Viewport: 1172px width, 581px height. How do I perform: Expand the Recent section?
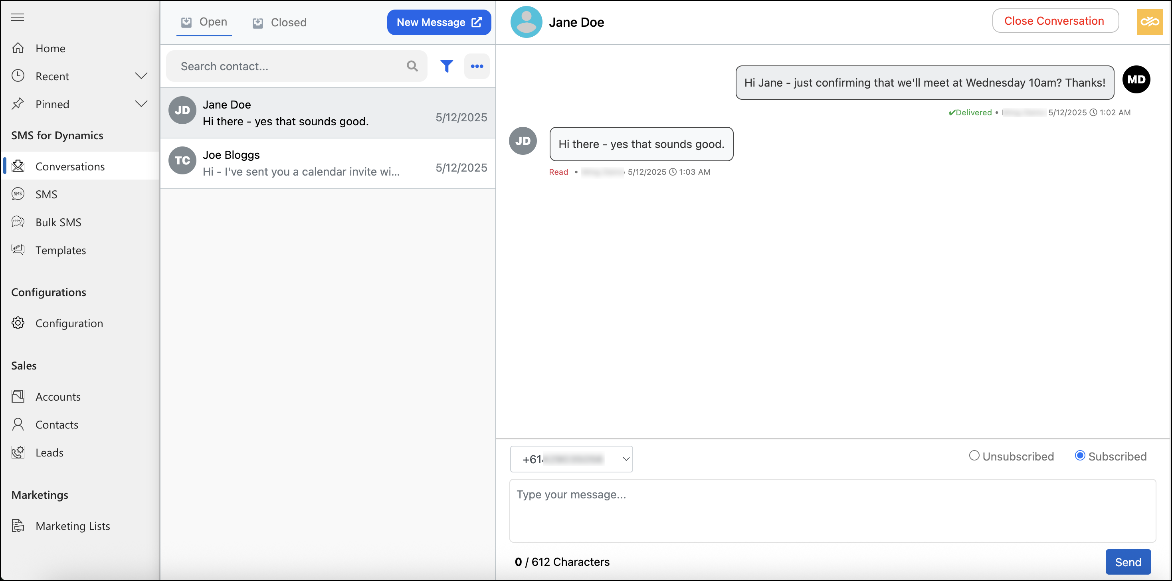coord(141,76)
